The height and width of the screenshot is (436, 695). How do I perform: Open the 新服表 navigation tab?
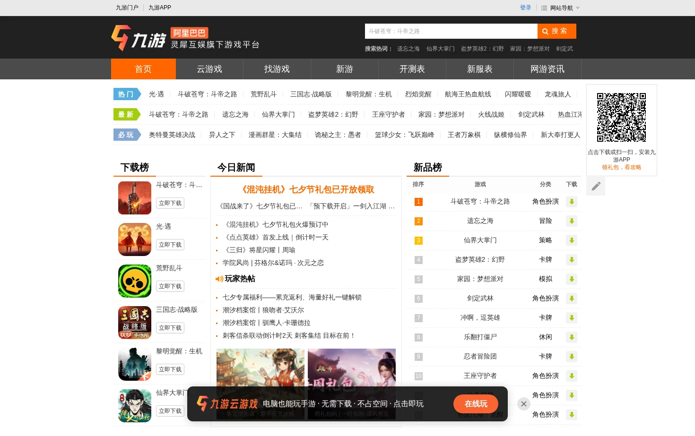pos(480,69)
